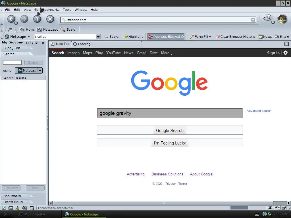Click the I'm Feeling Lucky button
291x218 pixels.
click(x=170, y=143)
